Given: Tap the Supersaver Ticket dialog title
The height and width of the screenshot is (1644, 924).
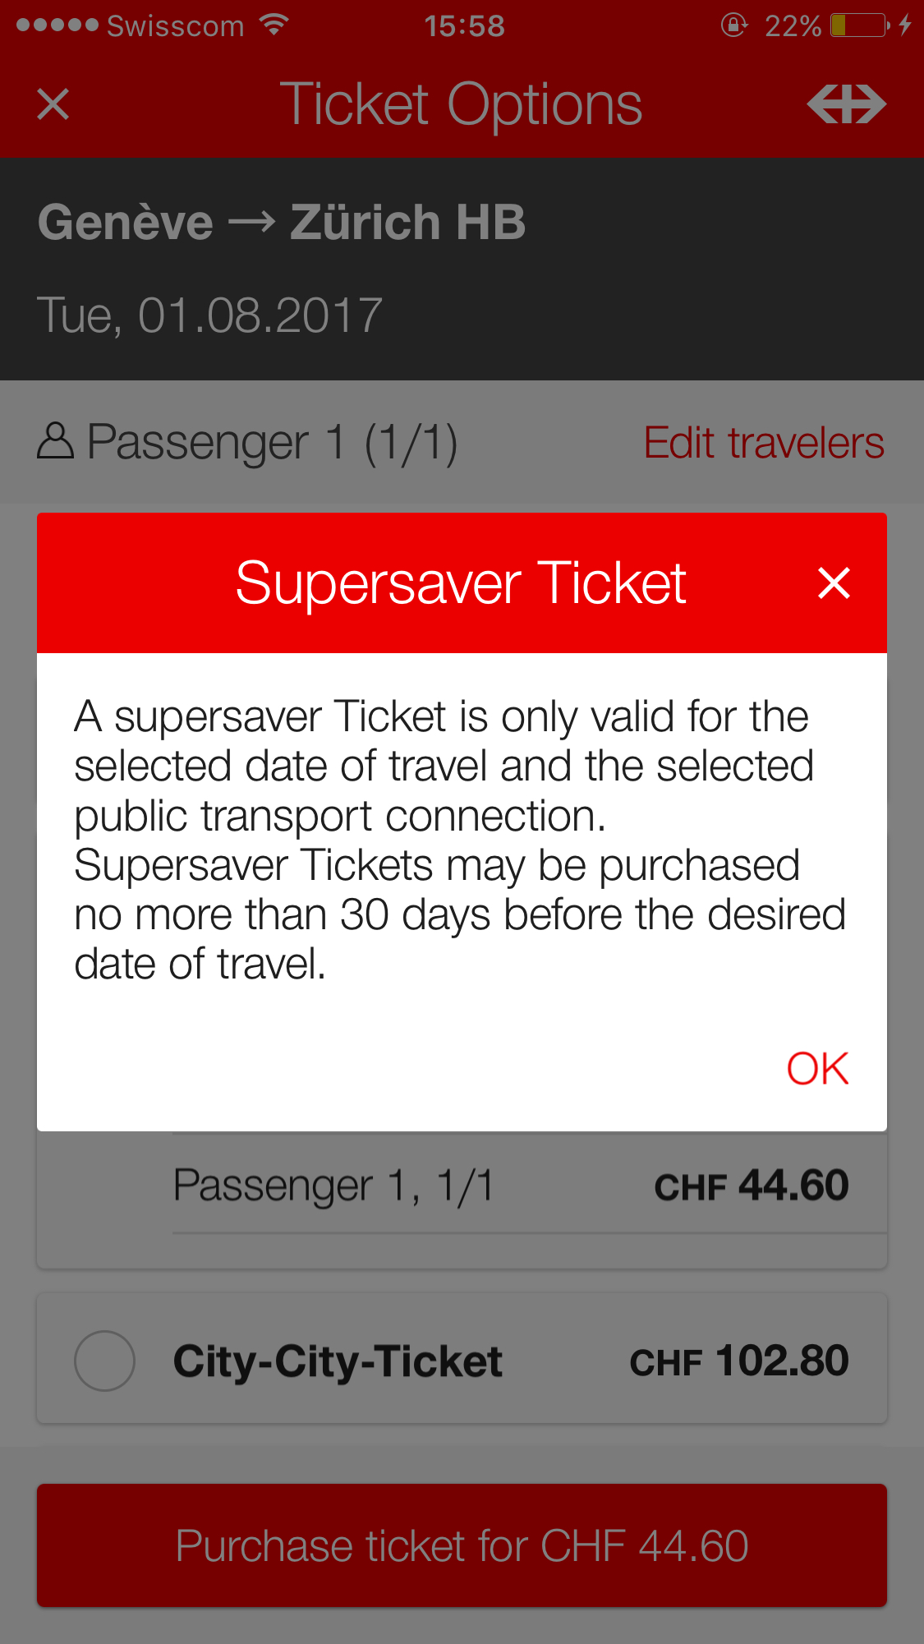Looking at the screenshot, I should coord(461,583).
